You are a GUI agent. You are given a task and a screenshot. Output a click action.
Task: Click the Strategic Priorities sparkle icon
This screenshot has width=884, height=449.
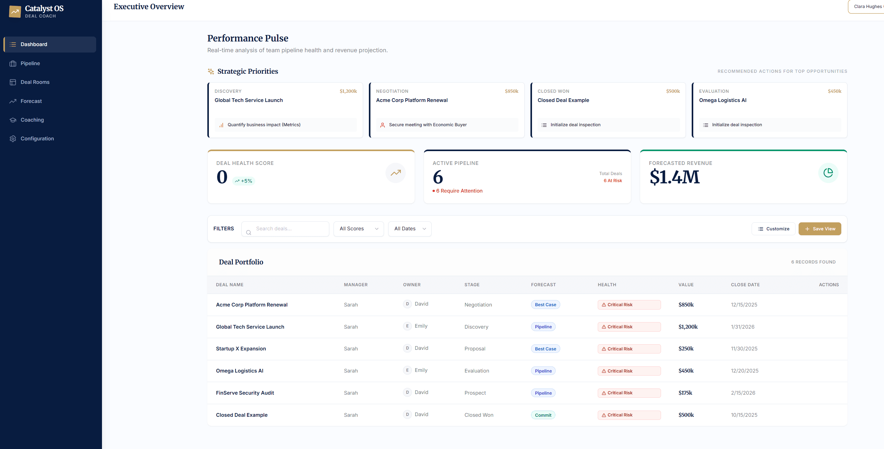(x=211, y=71)
